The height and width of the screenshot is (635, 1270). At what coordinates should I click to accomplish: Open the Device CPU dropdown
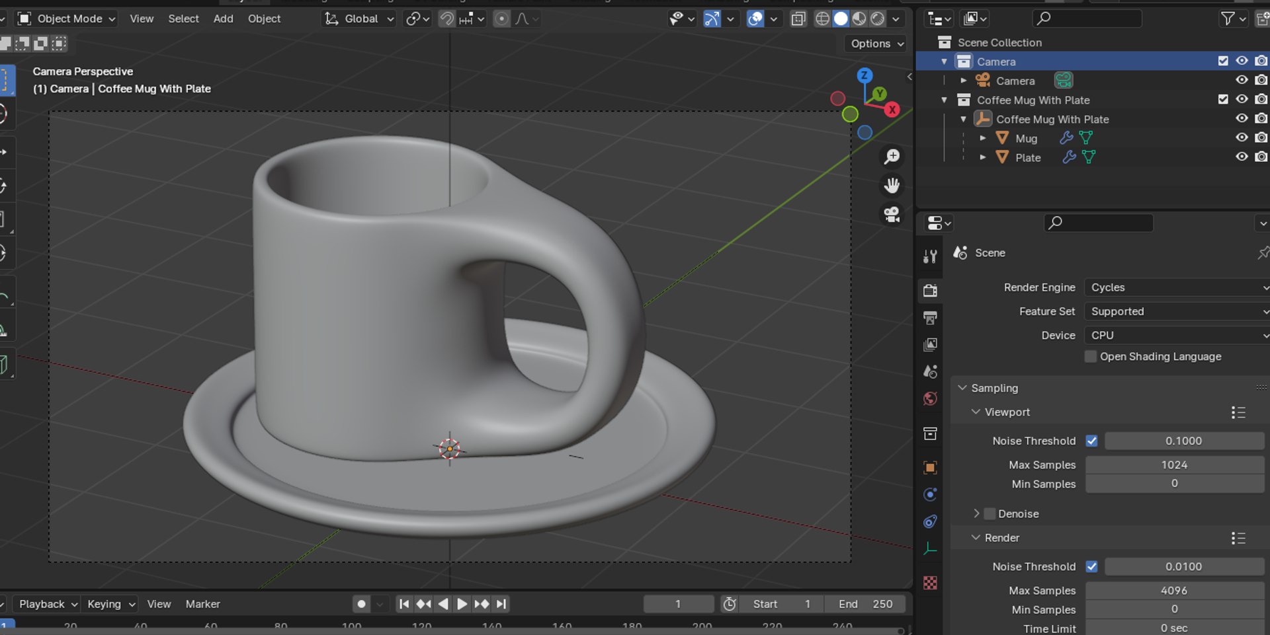(1177, 335)
